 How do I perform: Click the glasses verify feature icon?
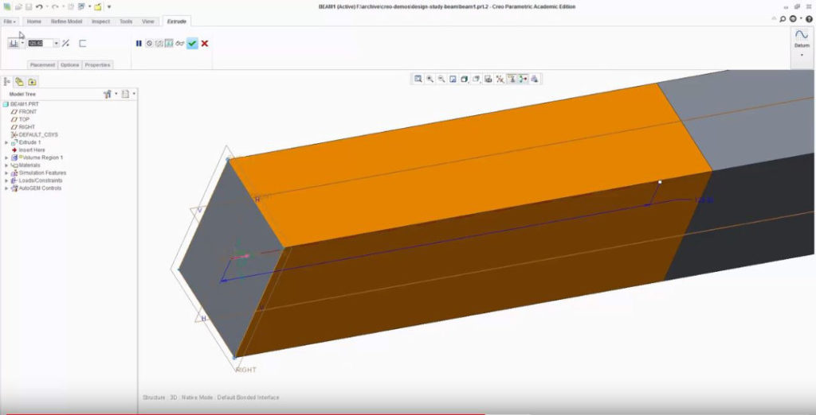click(179, 43)
